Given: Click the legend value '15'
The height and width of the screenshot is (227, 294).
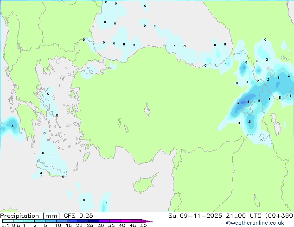Looking at the screenshot, I should [x=69, y=225].
